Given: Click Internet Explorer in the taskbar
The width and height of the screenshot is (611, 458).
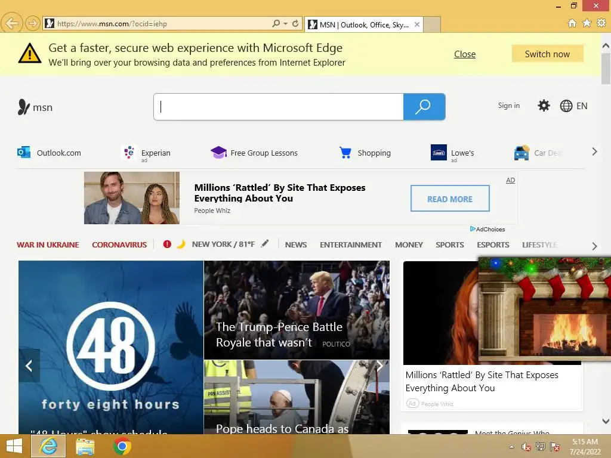Looking at the screenshot, I should click(48, 446).
